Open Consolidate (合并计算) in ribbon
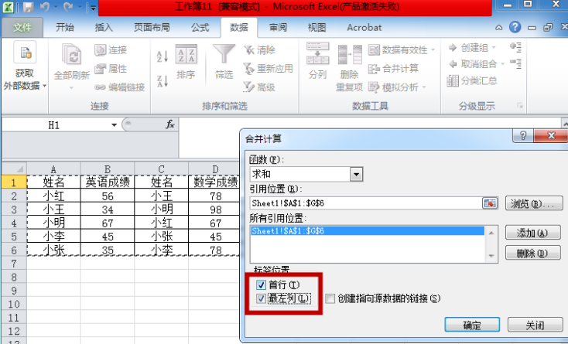 click(x=393, y=68)
